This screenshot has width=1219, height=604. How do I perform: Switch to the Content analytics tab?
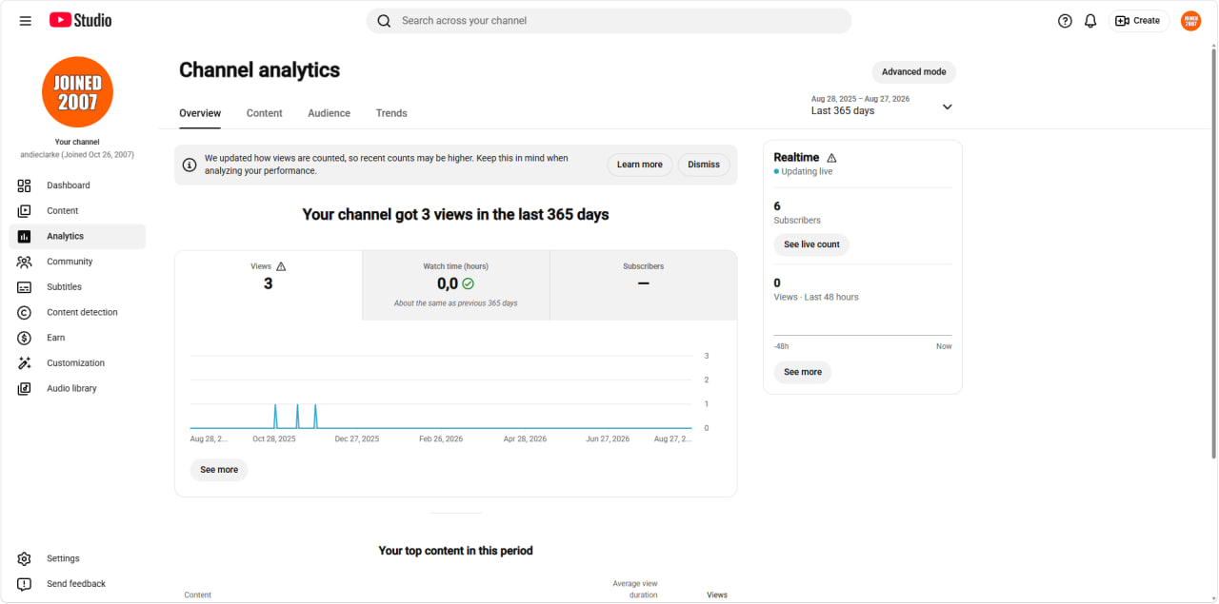coord(264,113)
